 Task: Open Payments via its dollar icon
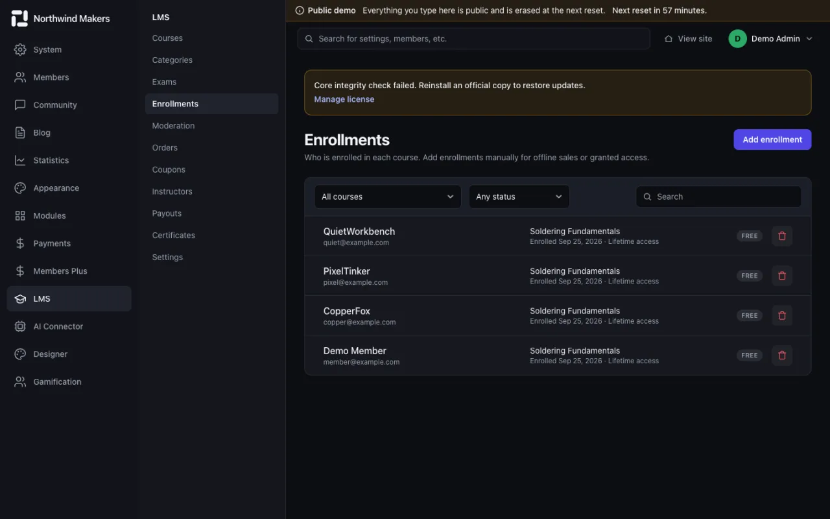point(20,243)
